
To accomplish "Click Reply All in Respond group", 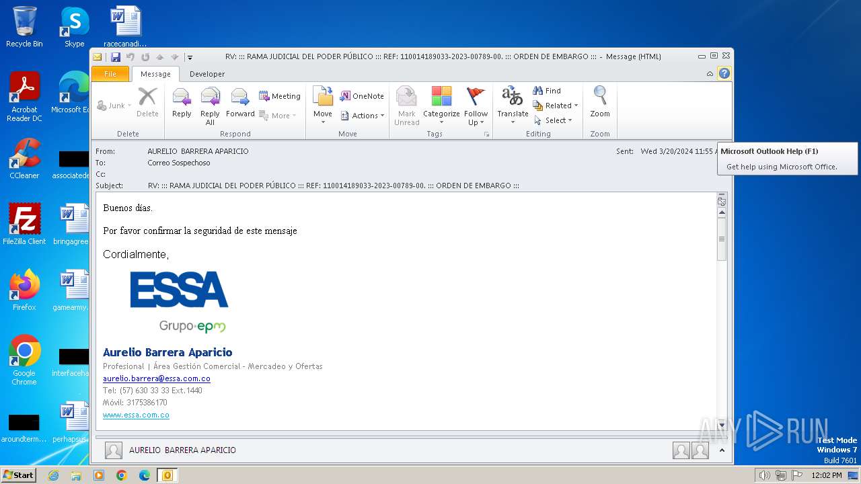I will click(210, 106).
